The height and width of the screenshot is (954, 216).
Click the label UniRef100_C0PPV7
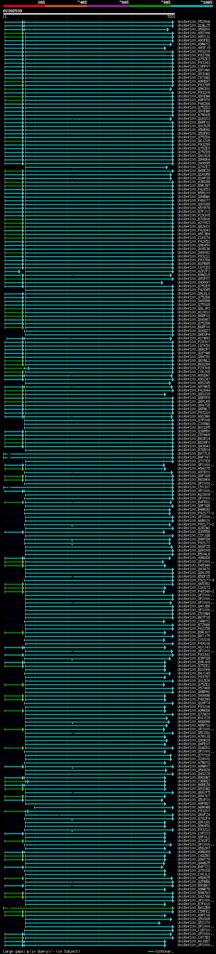click(x=194, y=67)
